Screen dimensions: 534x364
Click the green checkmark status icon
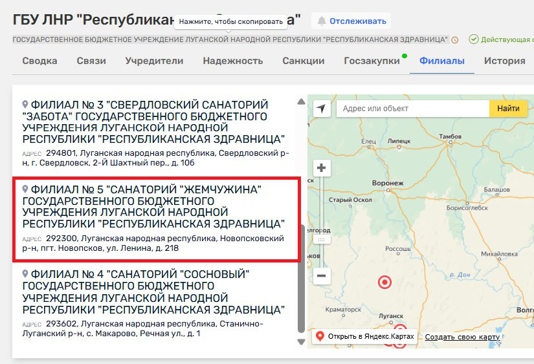tap(473, 39)
